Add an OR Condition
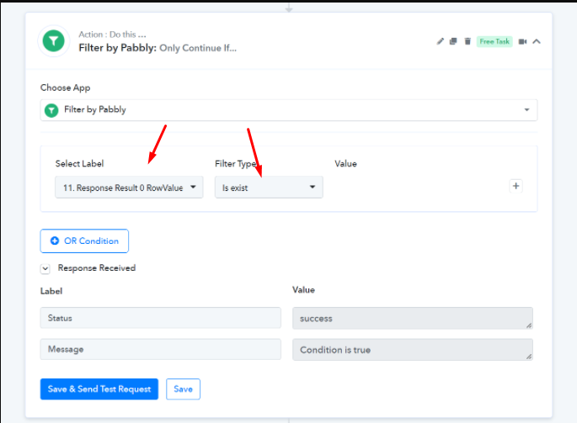Image resolution: width=577 pixels, height=423 pixels. (x=84, y=241)
